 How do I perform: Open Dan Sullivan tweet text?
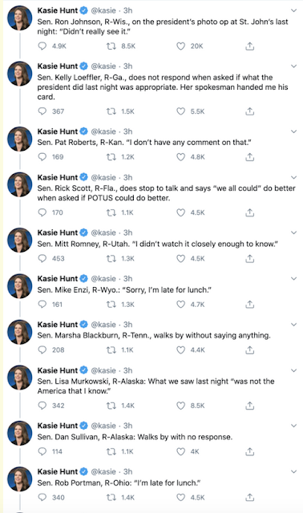(135, 437)
